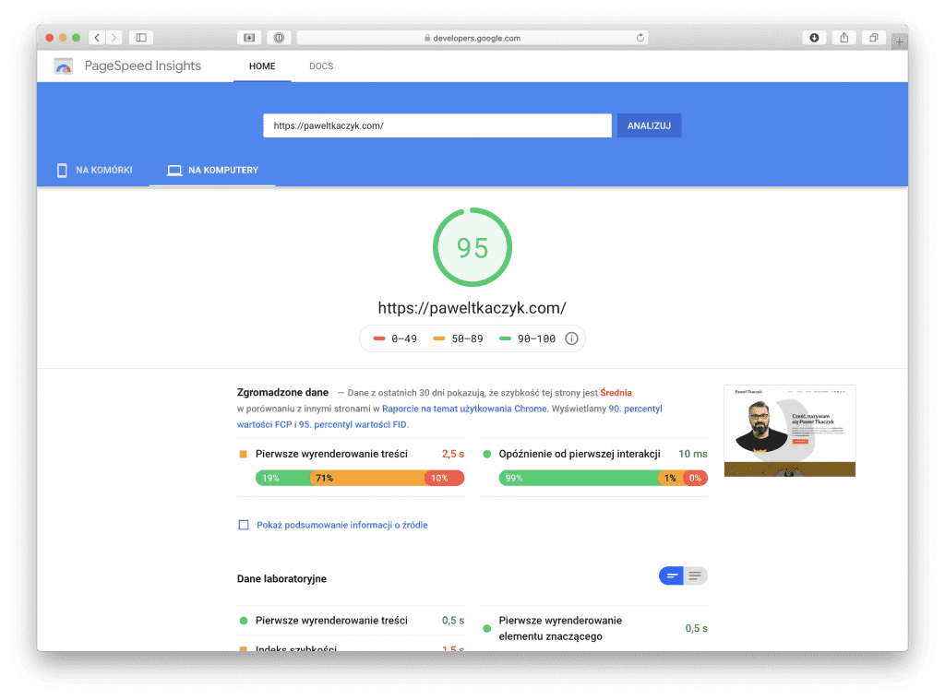Enable the Pokaż podsumowanie informacji o źródle checkbox
Viewport: 945px width, 700px height.
coord(243,525)
